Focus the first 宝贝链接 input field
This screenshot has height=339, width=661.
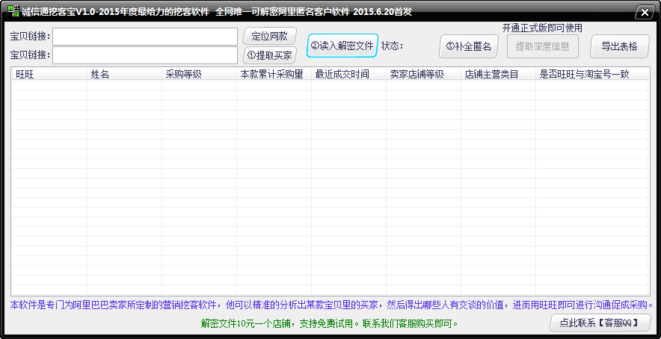(x=145, y=37)
